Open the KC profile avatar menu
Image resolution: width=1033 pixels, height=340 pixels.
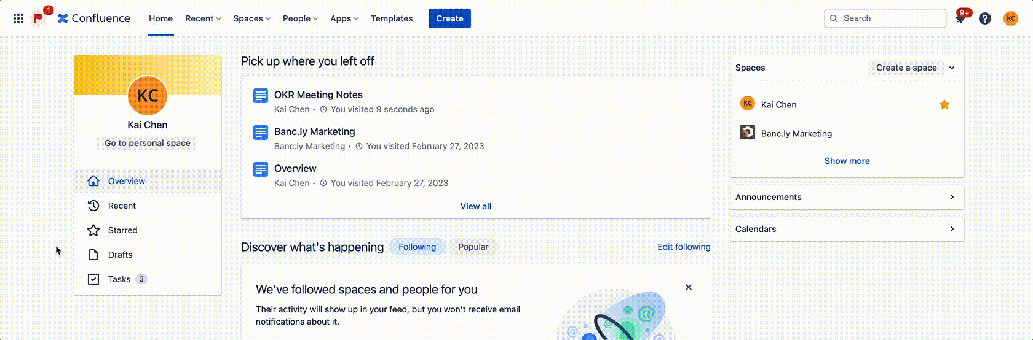(x=1011, y=18)
